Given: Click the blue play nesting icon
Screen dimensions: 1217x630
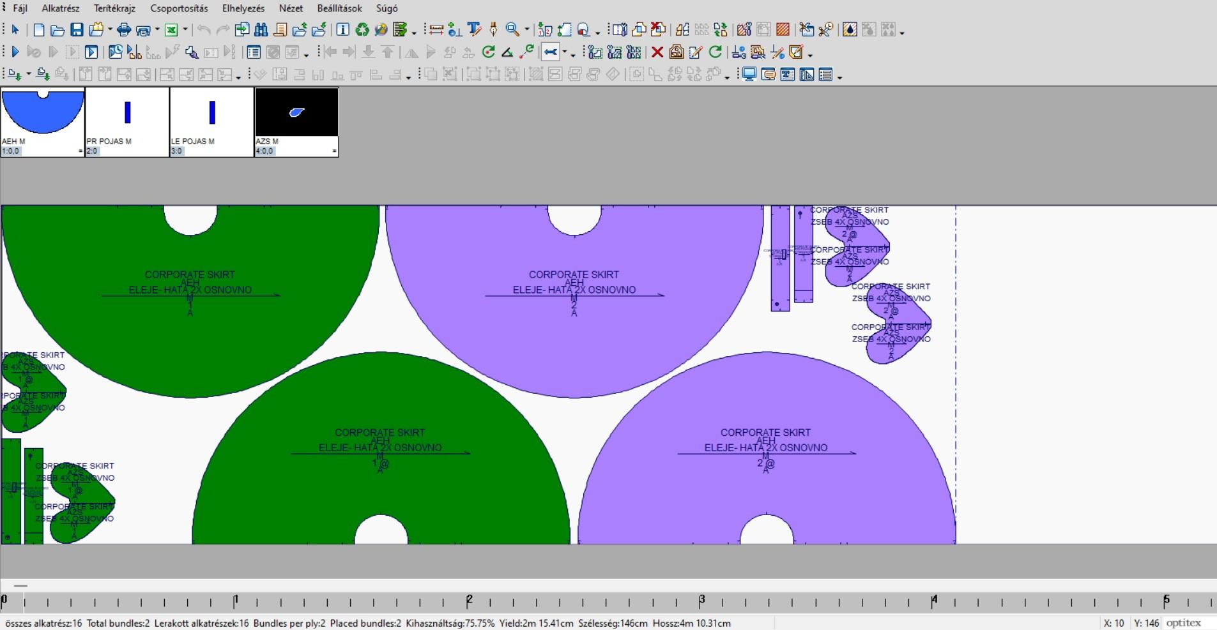Looking at the screenshot, I should point(15,52).
